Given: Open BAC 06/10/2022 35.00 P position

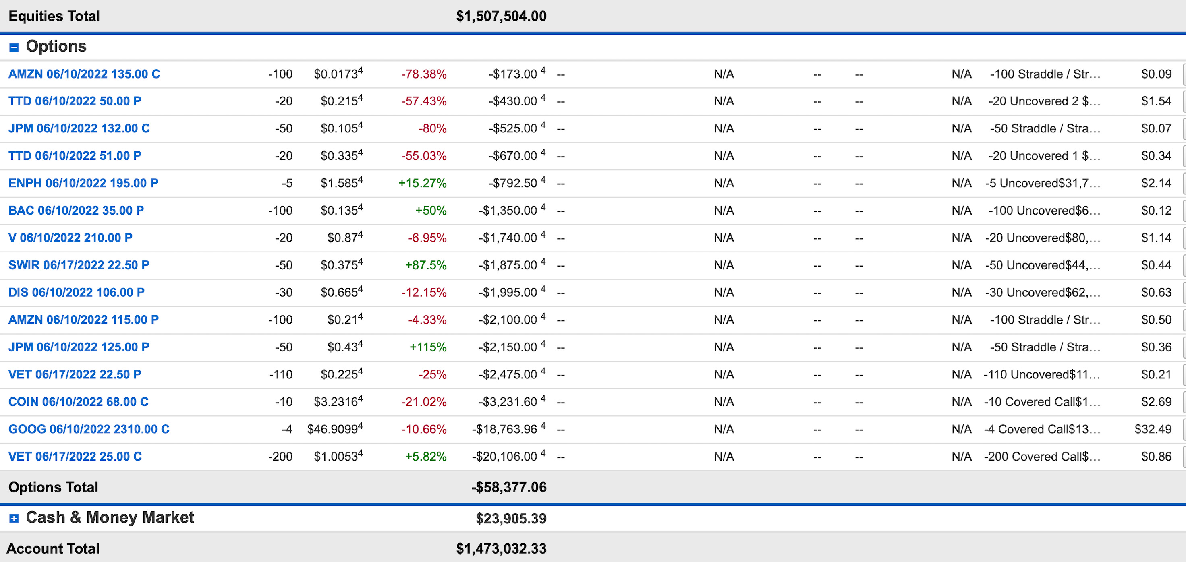Looking at the screenshot, I should click(76, 211).
